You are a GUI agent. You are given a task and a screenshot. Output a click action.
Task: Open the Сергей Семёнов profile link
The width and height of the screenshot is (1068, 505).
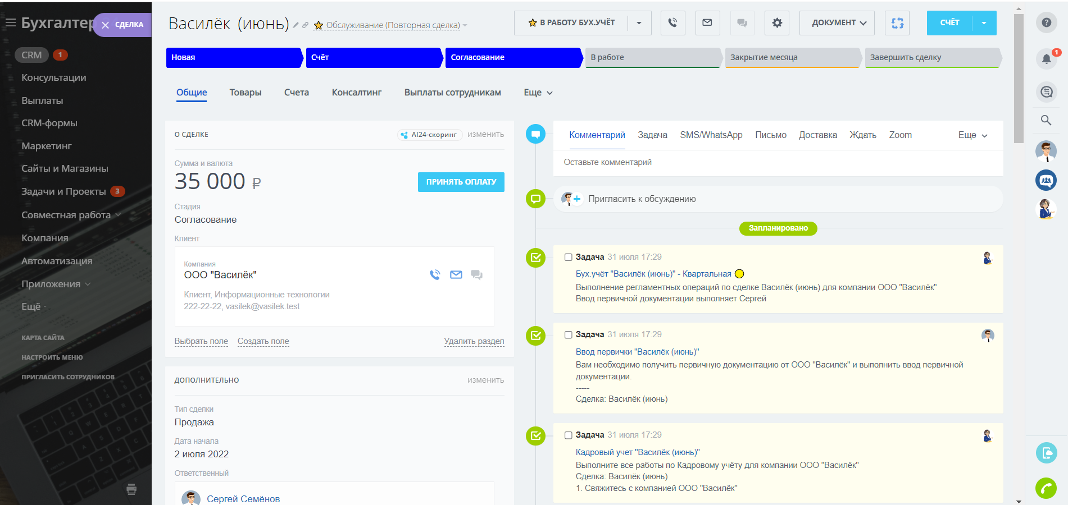[x=243, y=499]
